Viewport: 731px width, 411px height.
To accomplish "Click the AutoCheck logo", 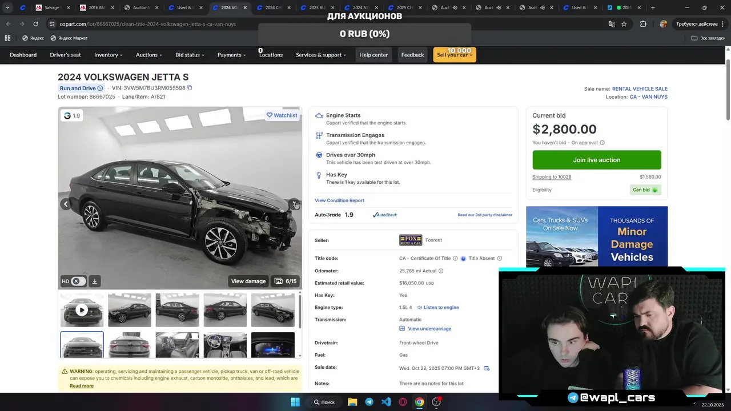I will click(x=385, y=215).
